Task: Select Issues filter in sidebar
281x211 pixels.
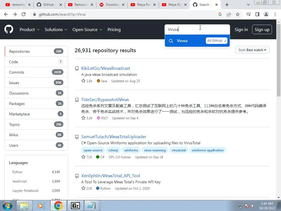Action: point(36,83)
